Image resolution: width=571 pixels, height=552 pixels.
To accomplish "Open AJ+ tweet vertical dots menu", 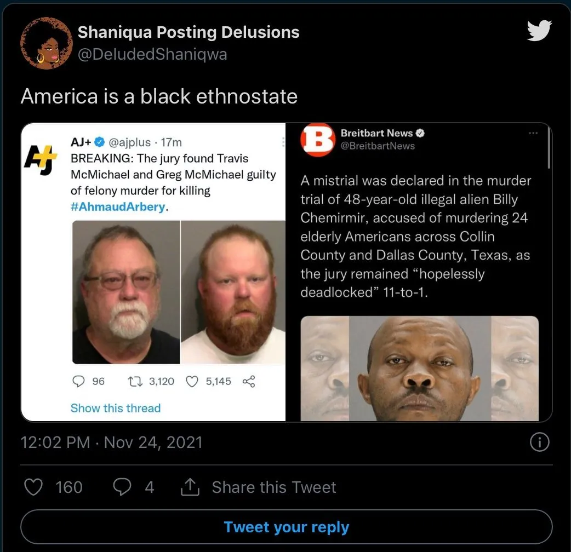I will pyautogui.click(x=283, y=142).
